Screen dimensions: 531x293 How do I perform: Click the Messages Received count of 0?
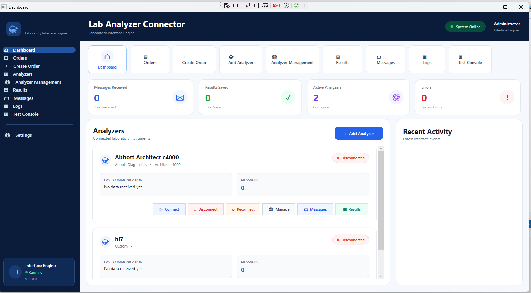(x=97, y=98)
